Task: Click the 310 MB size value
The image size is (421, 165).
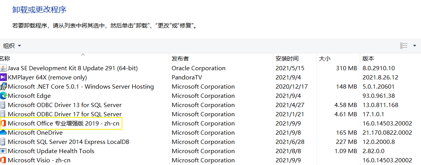Action: (347, 68)
